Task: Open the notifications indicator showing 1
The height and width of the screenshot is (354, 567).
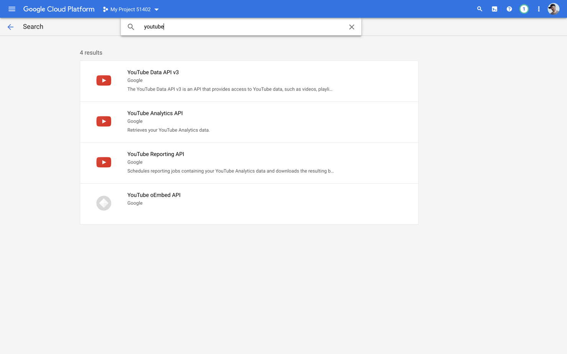Action: [x=524, y=9]
